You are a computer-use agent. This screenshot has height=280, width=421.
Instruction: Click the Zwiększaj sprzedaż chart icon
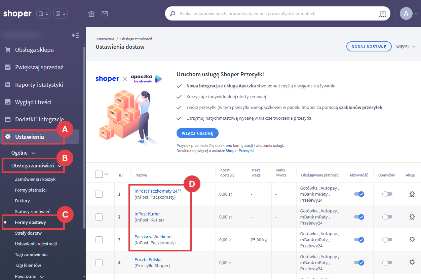pyautogui.click(x=7, y=67)
